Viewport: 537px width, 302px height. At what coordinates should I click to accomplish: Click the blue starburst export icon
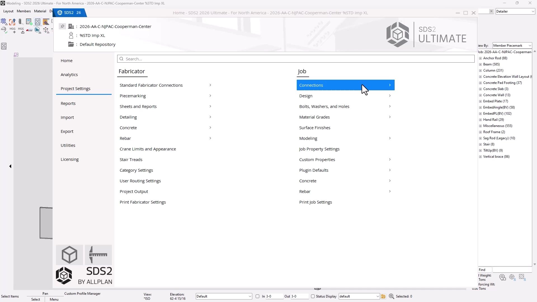point(4,22)
